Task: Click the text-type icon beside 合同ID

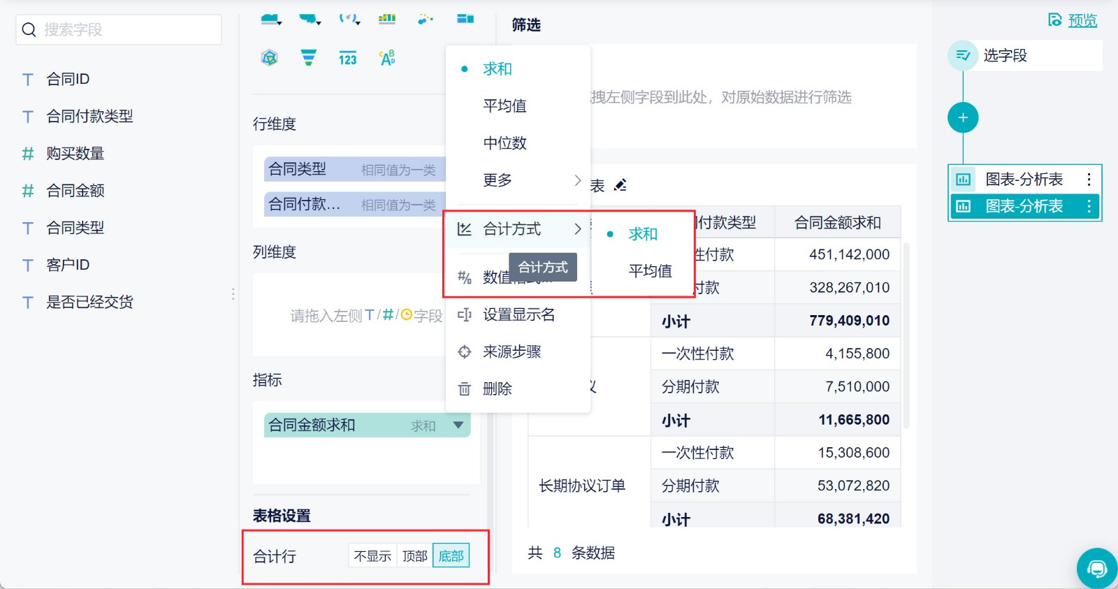Action: (x=28, y=80)
